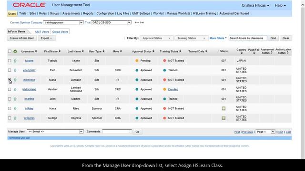Open the Manage User drop-down list
Viewport: 305px width, 171px height.
[x=55, y=132]
